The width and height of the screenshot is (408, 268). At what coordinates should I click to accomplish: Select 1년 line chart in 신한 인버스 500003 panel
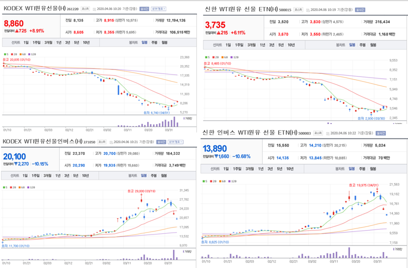point(261,169)
